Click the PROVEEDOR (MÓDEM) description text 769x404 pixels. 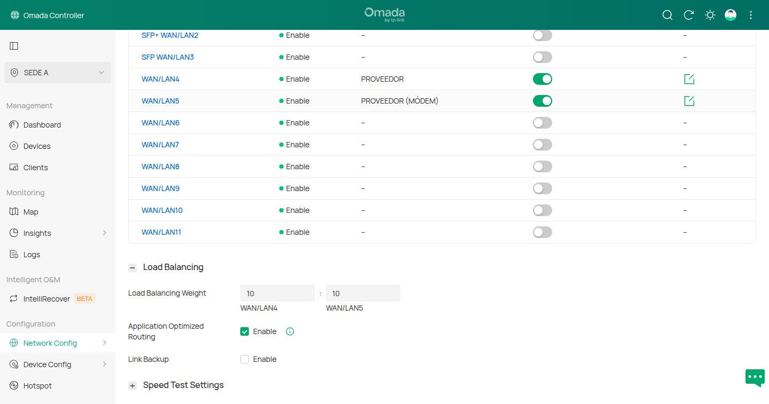(x=399, y=101)
